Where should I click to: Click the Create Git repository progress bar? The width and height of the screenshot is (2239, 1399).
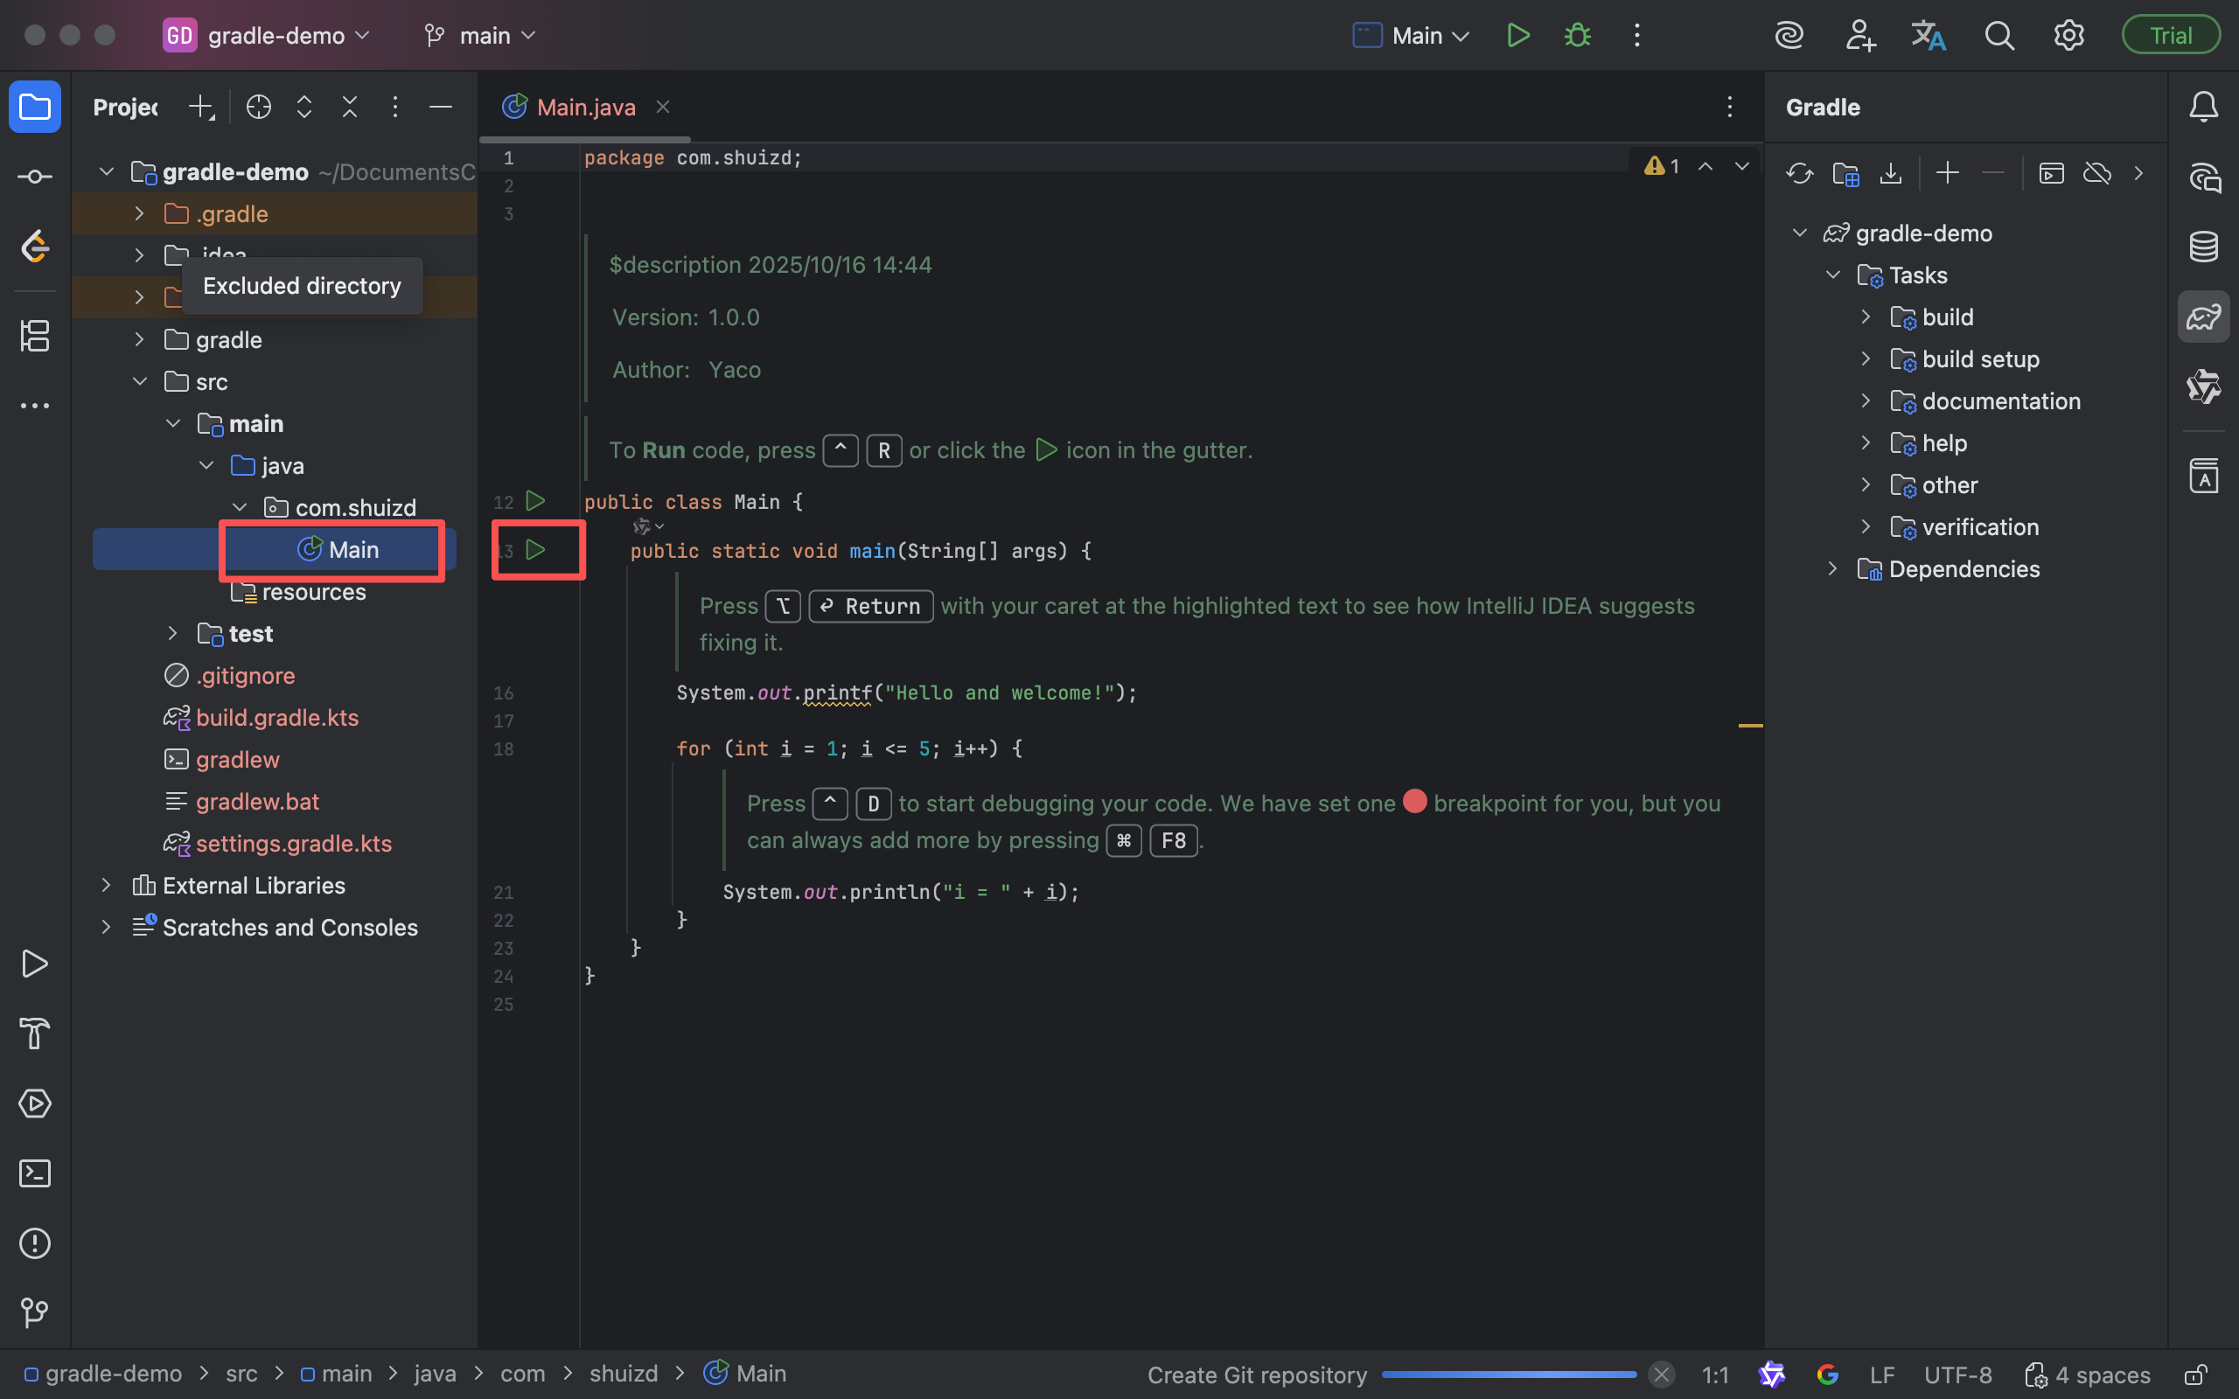tap(1508, 1375)
